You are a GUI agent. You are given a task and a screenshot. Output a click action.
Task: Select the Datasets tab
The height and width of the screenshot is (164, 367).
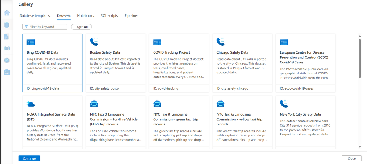(x=64, y=16)
